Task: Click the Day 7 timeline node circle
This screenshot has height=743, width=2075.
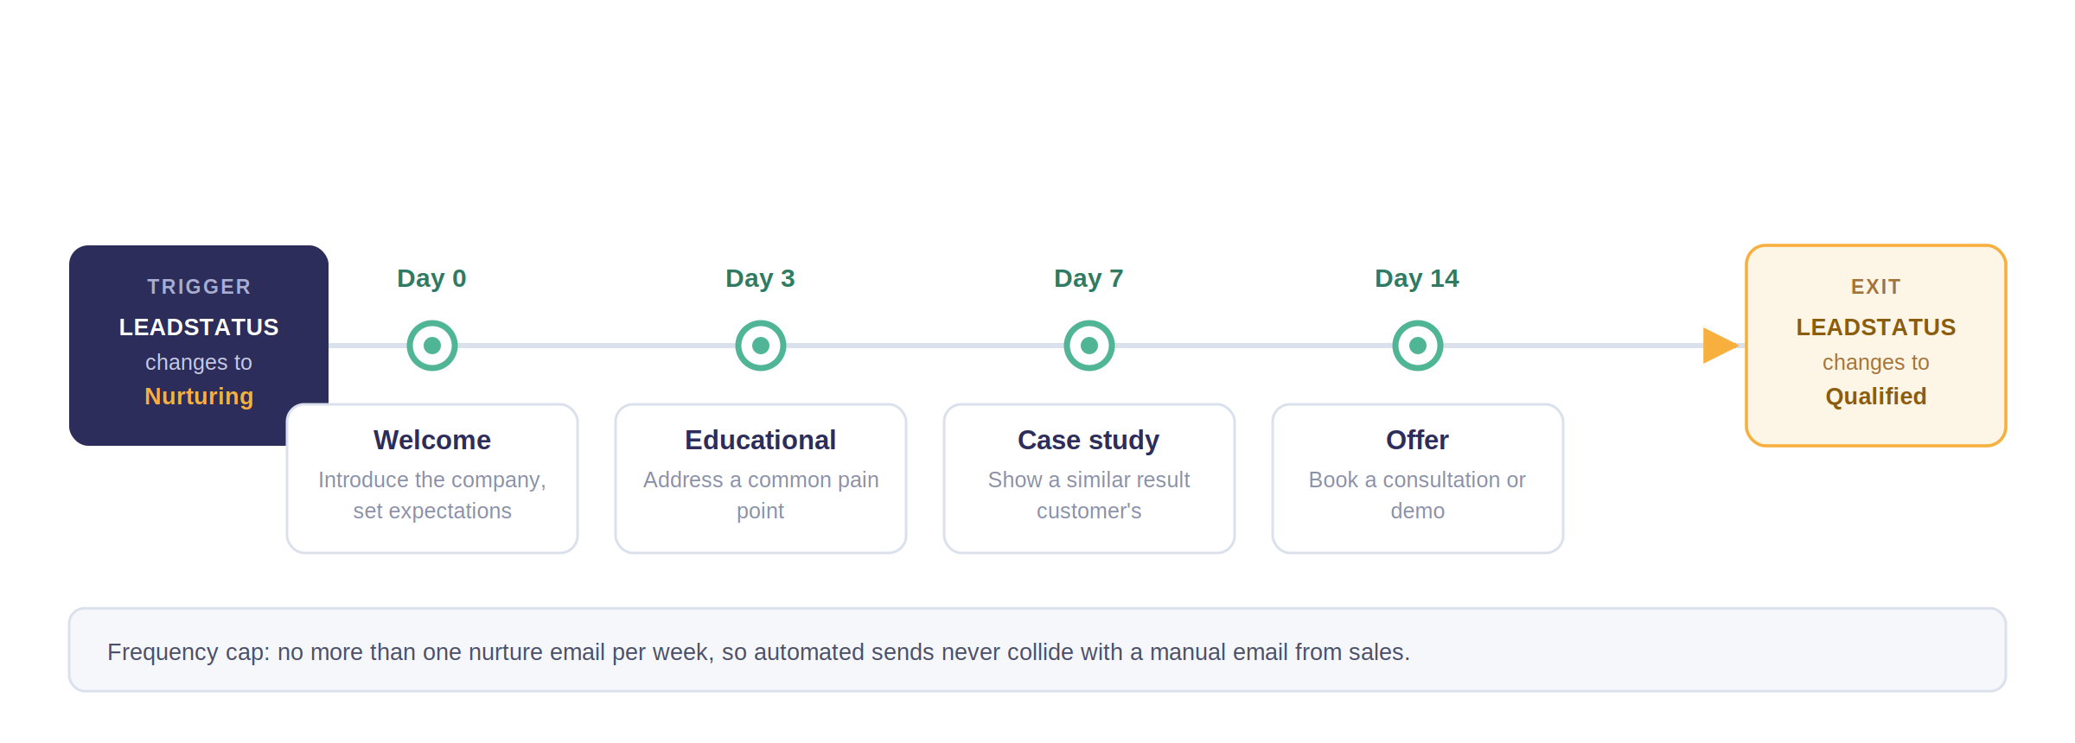Action: [x=1089, y=346]
